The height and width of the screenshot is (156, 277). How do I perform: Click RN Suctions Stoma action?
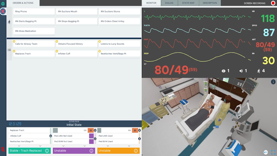(119, 11)
